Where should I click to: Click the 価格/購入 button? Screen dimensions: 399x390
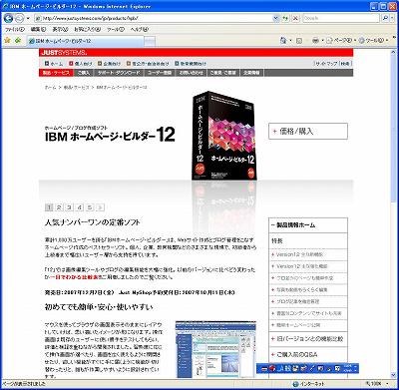click(308, 131)
